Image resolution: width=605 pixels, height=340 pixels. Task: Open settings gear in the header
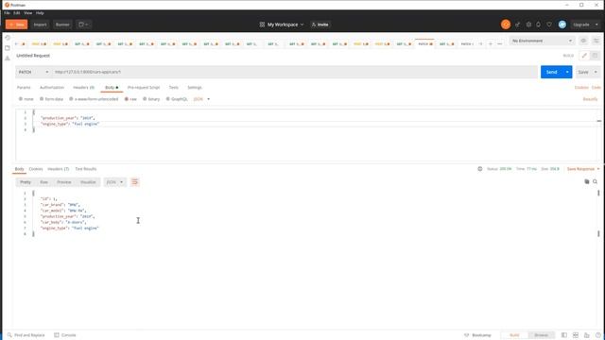click(528, 25)
